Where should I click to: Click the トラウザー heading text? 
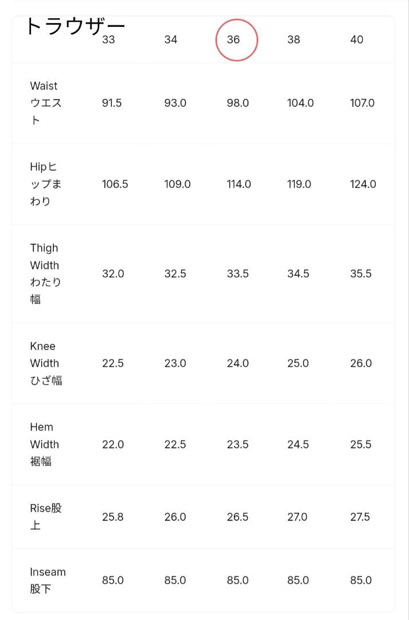(x=76, y=26)
